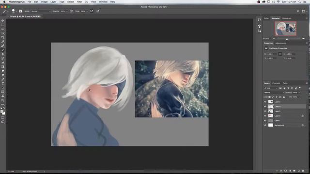The image size is (310, 174).
Task: Click the create new layer icon
Action: (x=299, y=171)
